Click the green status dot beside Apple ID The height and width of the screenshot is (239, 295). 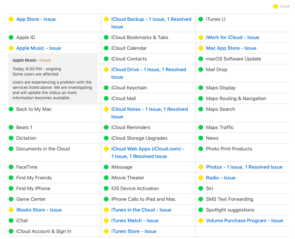[x=11, y=38]
